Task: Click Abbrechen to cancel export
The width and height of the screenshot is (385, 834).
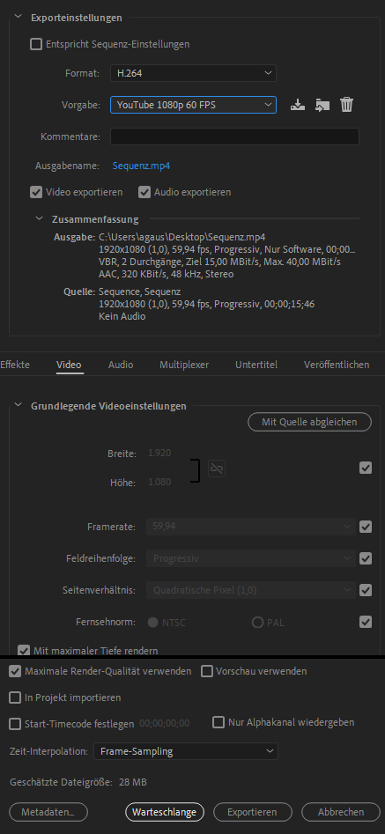Action: pyautogui.click(x=341, y=812)
